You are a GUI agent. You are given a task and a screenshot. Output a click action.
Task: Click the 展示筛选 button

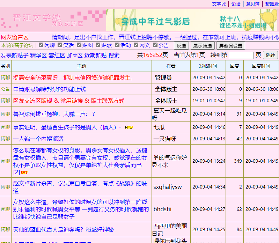point(203,46)
